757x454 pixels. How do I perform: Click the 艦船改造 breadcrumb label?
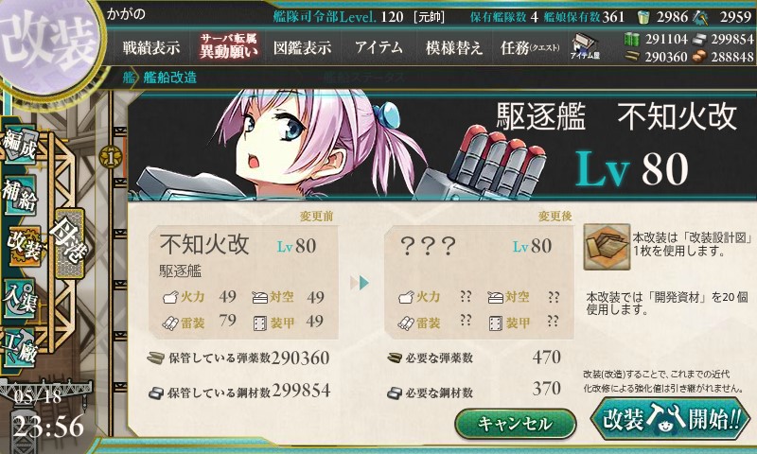click(170, 78)
